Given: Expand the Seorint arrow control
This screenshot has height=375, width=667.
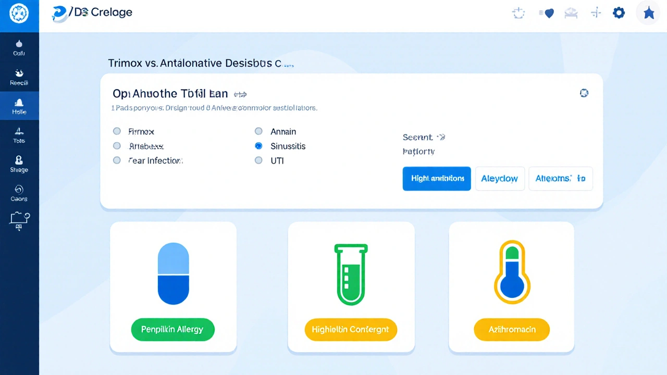Looking at the screenshot, I should pyautogui.click(x=441, y=137).
